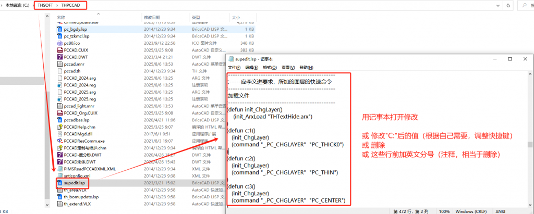Navigate to THSOFT in address breadcrumb
This screenshot has height=214, width=534.
pos(46,5)
